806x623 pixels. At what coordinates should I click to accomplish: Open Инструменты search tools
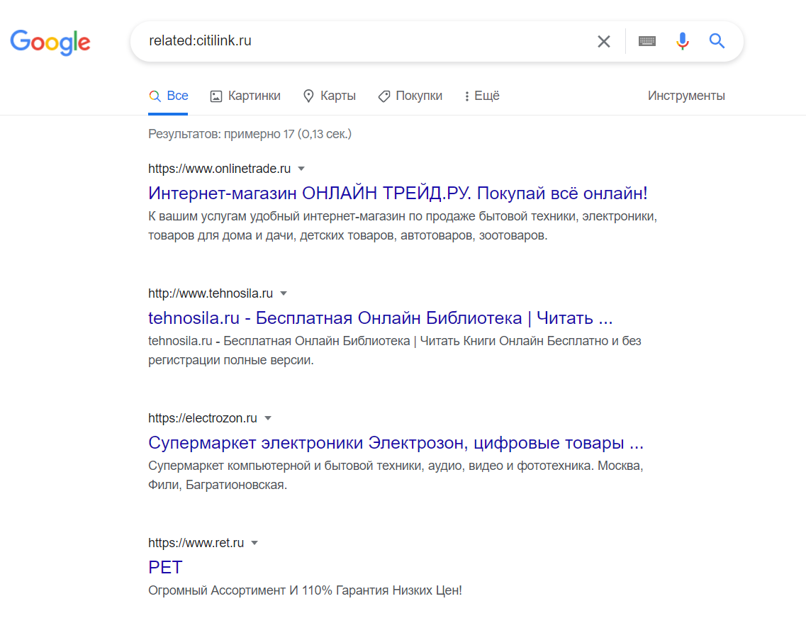686,96
